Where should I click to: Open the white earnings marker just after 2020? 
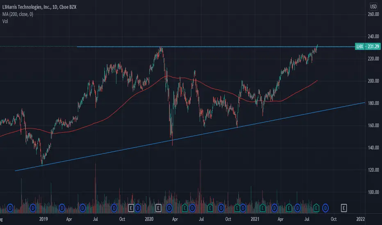click(x=158, y=208)
